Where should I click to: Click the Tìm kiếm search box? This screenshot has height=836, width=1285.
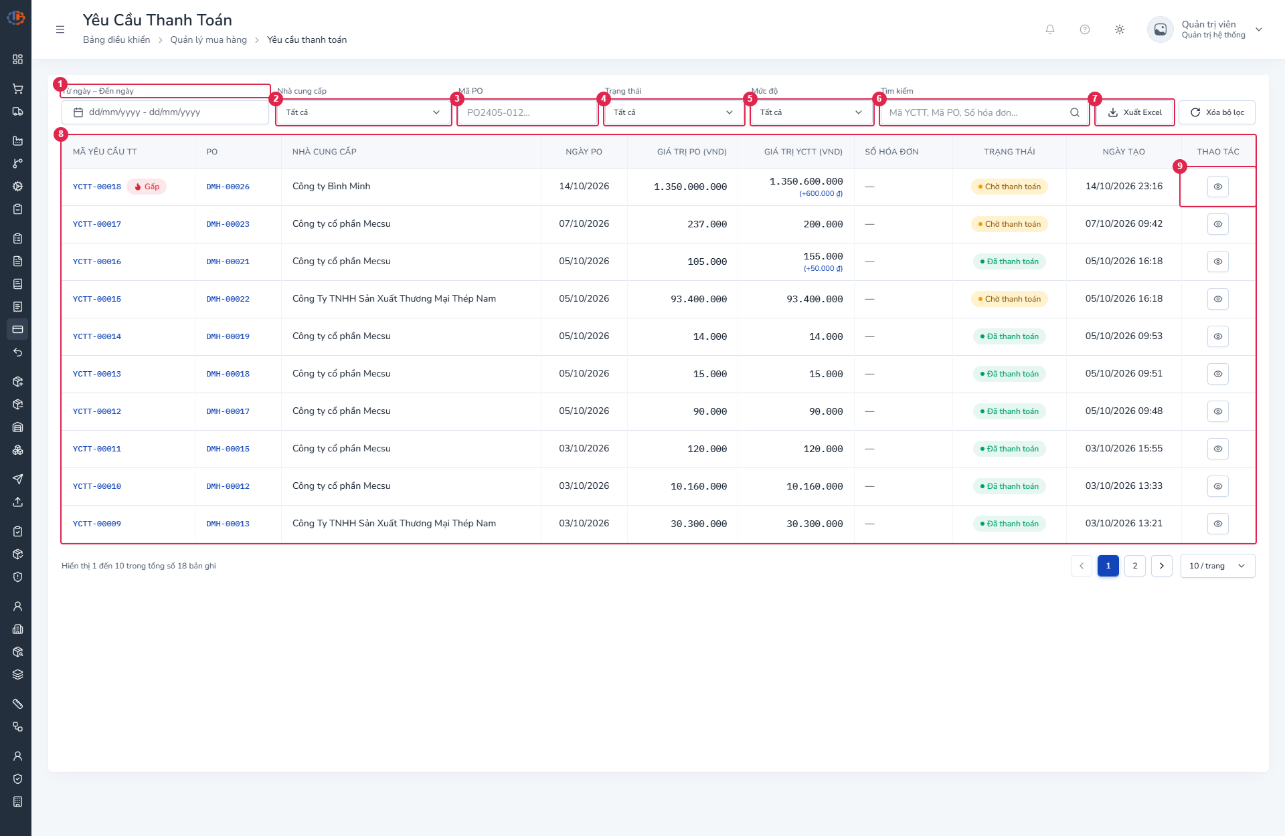tap(984, 112)
